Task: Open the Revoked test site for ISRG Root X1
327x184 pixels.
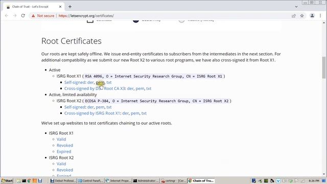Action: pos(65,145)
